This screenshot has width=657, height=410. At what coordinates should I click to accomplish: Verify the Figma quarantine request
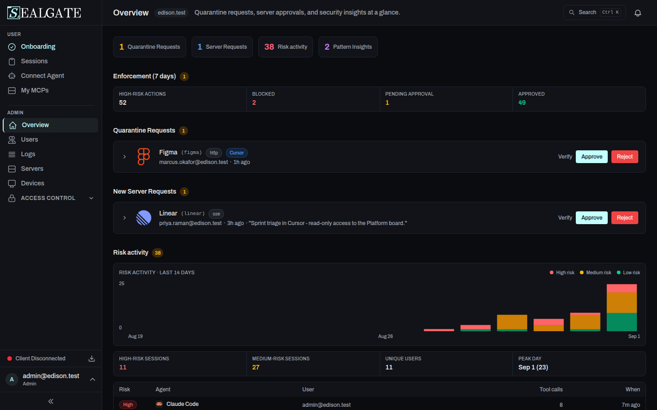coord(565,157)
